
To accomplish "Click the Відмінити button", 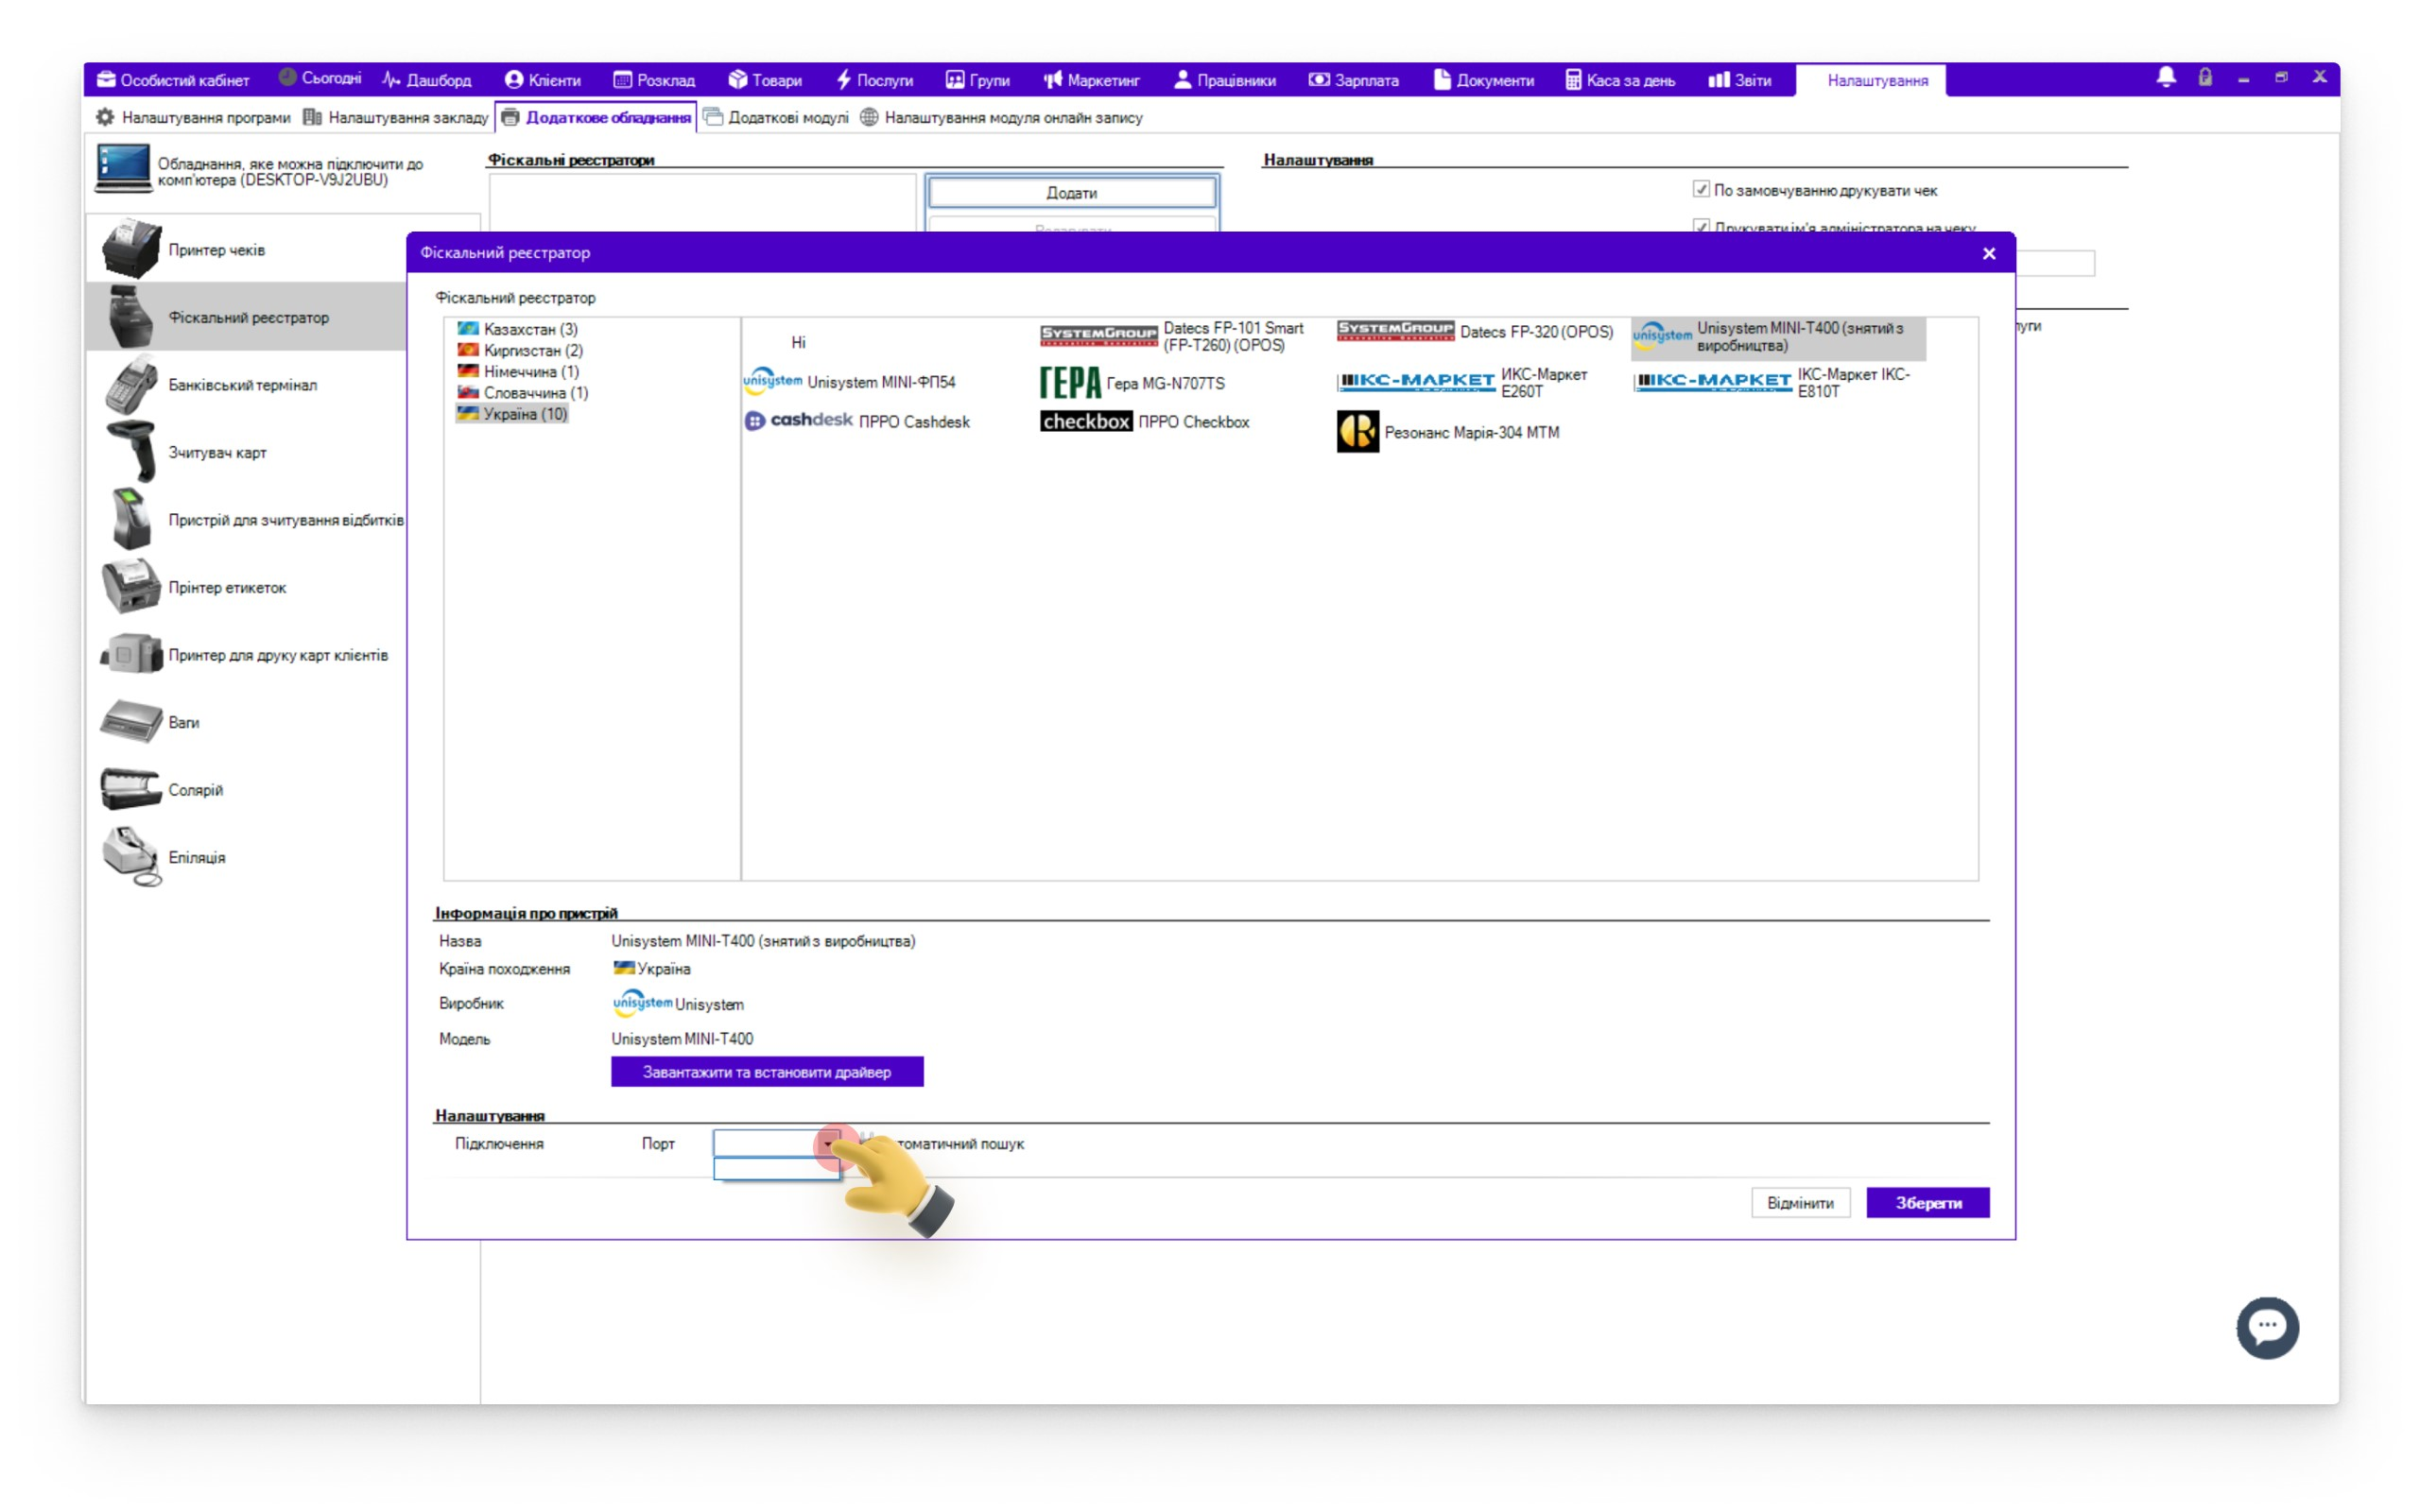I will click(x=1800, y=1202).
